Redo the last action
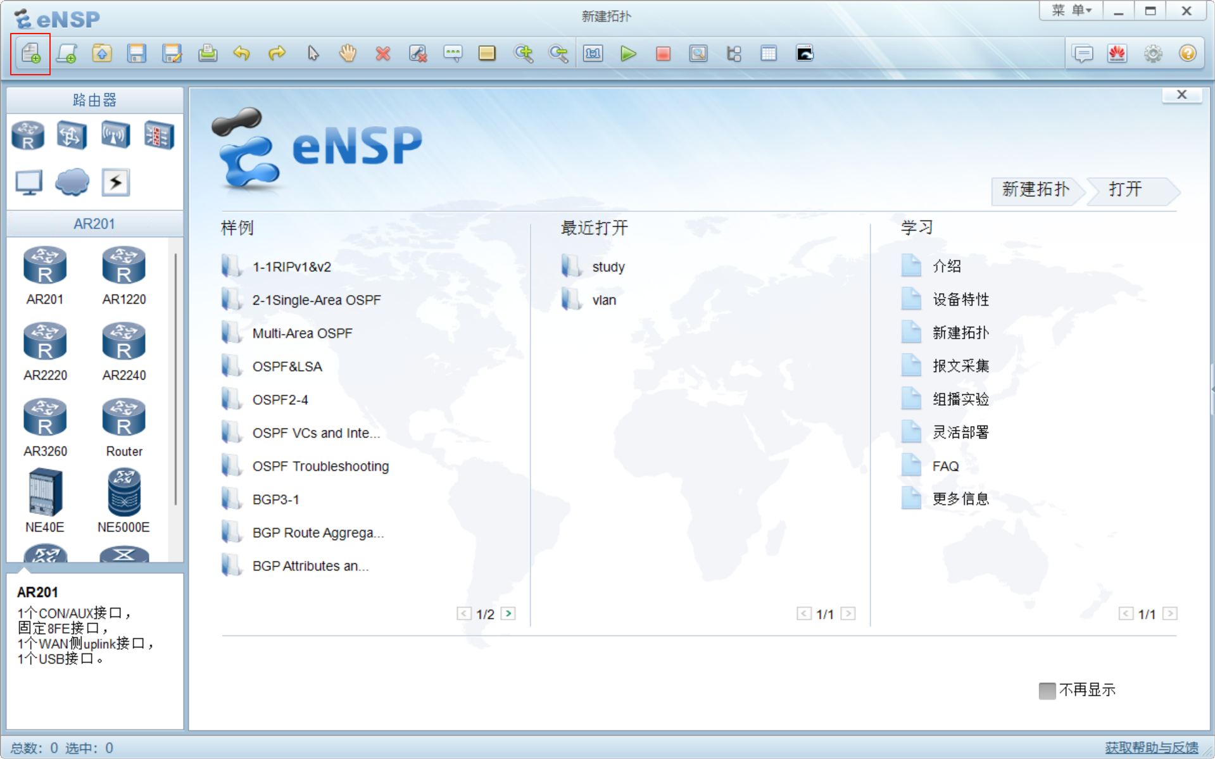 (277, 54)
